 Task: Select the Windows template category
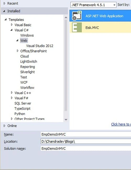[27, 35]
